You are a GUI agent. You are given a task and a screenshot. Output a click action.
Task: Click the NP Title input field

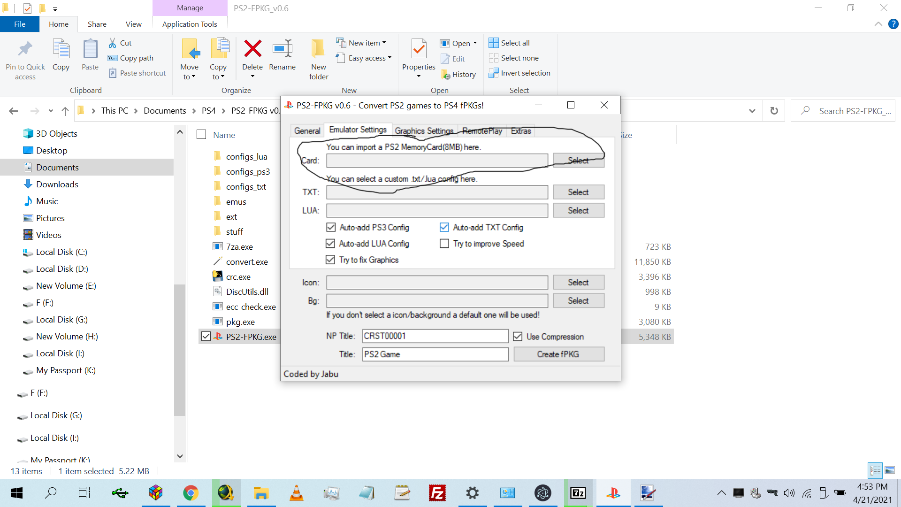tap(435, 336)
